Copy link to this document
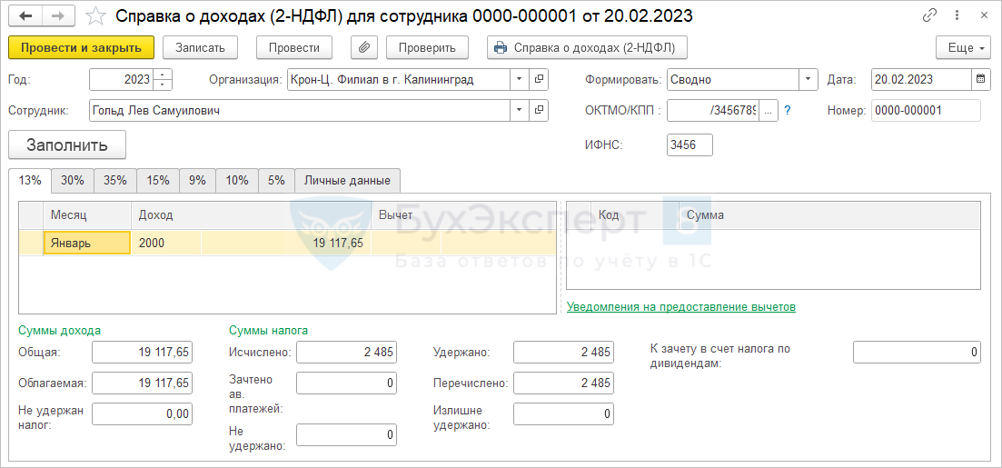 point(929,15)
